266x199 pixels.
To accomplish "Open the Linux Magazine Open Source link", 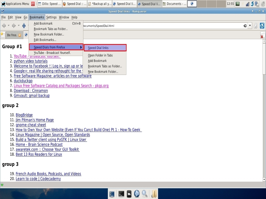I will [53, 134].
